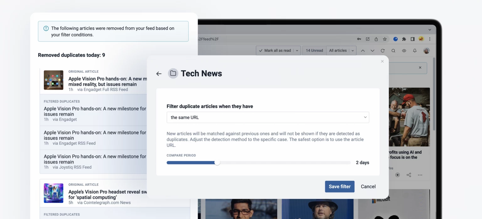The image size is (482, 219).
Task: Go to next article with down chevron
Action: [372, 50]
